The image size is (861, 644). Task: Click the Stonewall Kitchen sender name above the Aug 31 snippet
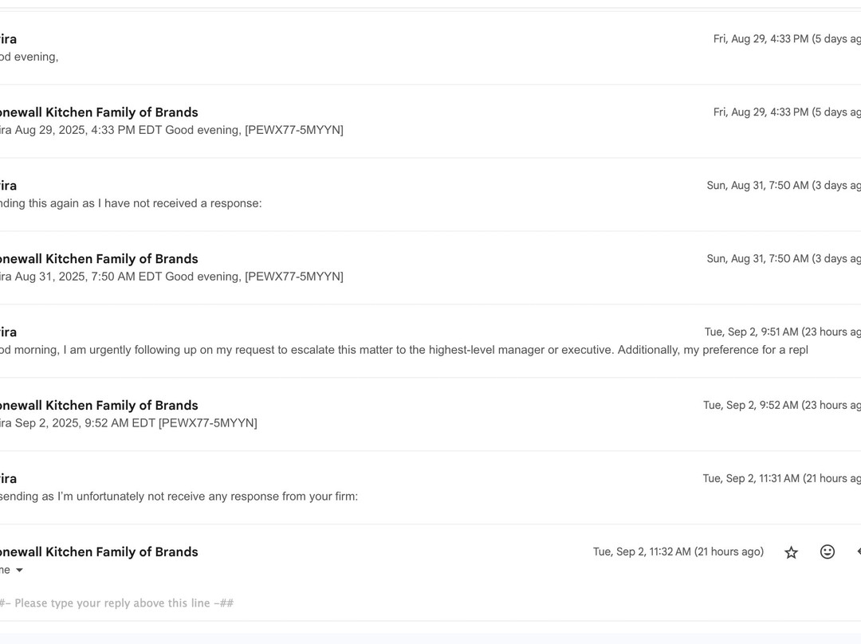coord(99,259)
